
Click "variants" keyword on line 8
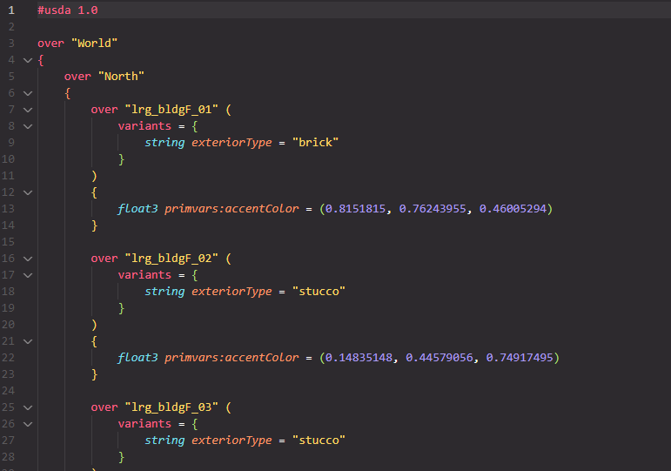(144, 126)
